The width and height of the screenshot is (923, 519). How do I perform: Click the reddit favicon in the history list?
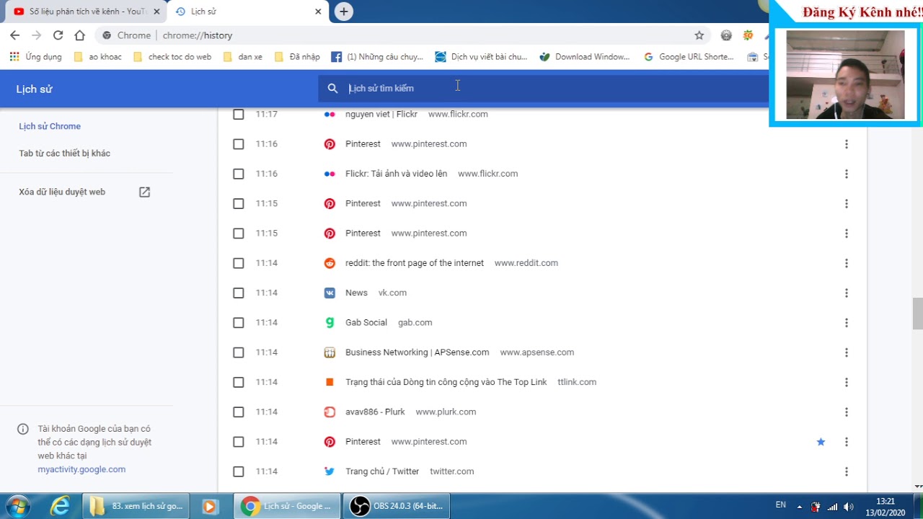(330, 263)
